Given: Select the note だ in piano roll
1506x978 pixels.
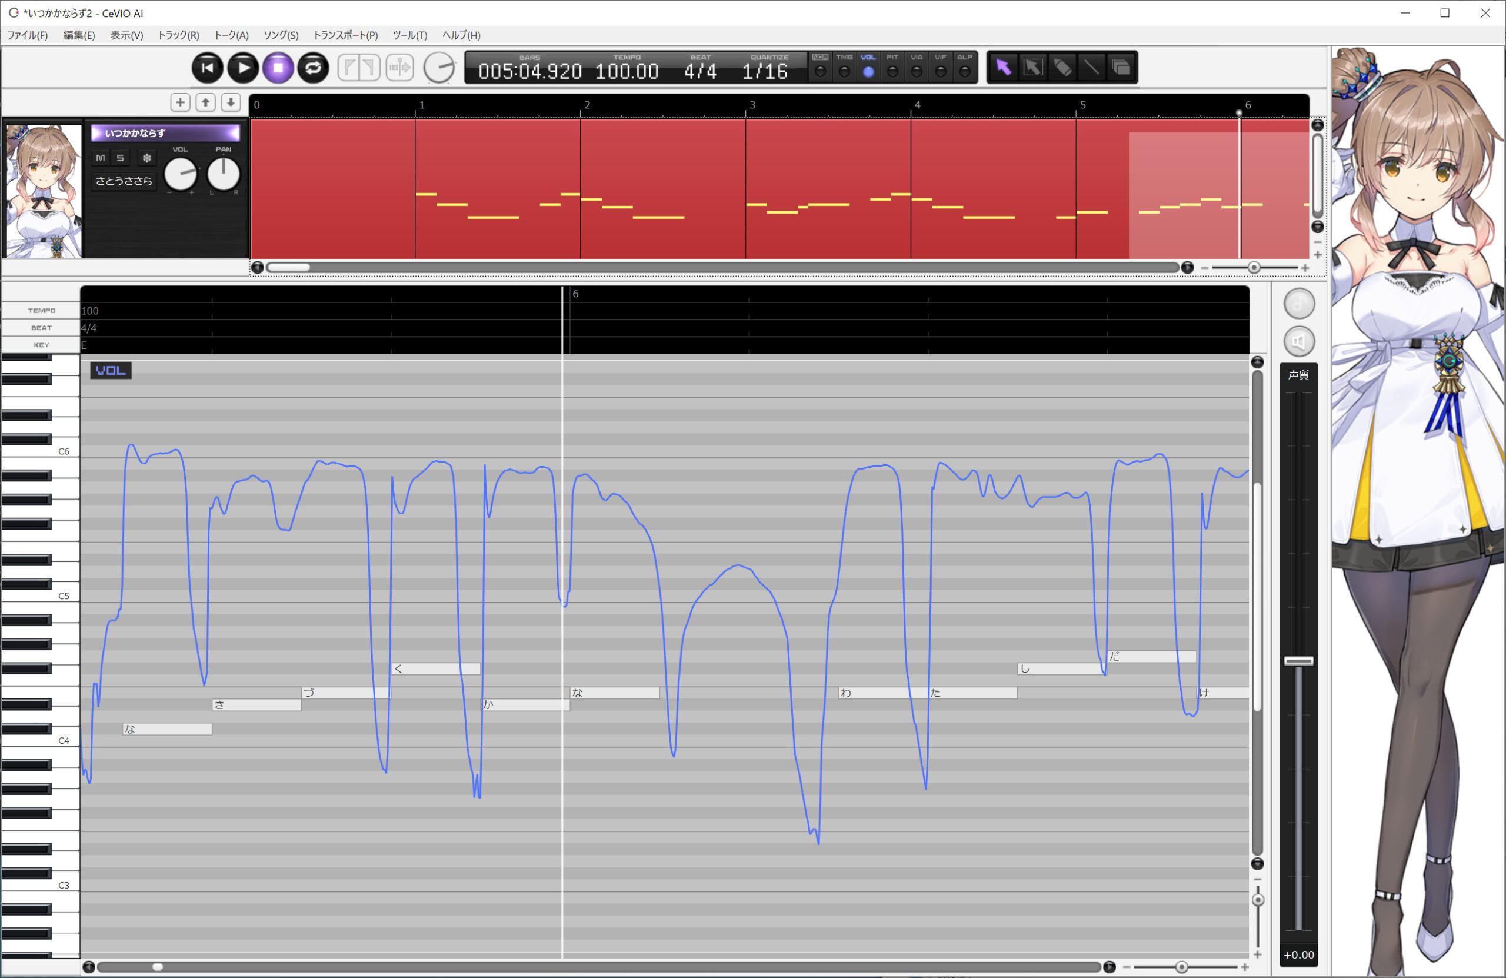Looking at the screenshot, I should 1151,657.
